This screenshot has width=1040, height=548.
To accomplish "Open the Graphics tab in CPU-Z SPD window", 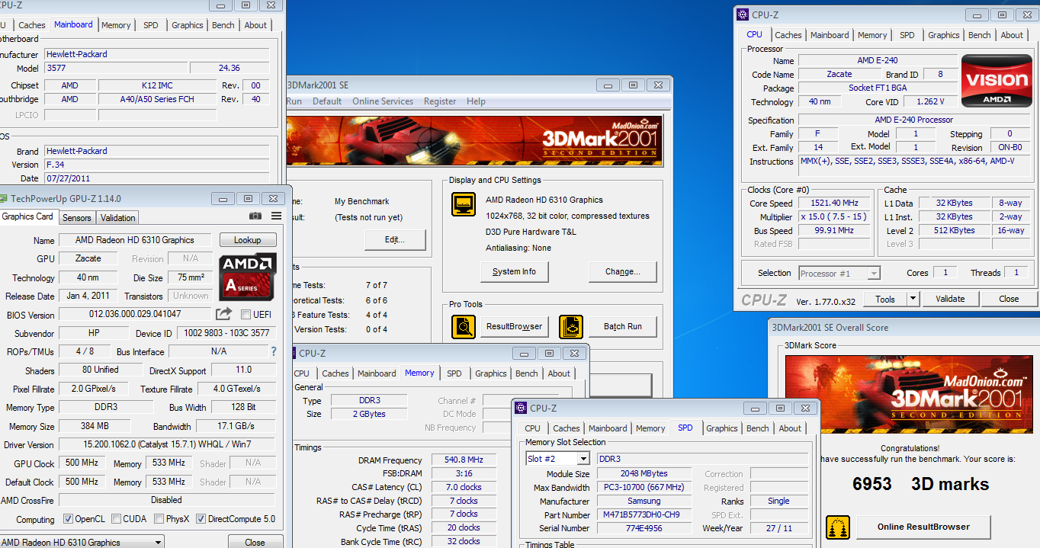I will tap(722, 428).
